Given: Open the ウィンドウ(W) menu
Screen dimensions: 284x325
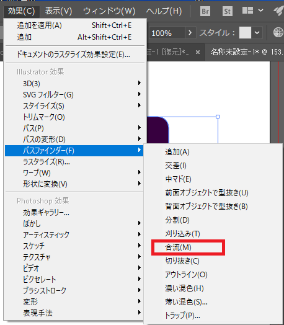Looking at the screenshot, I should pyautogui.click(x=109, y=11).
